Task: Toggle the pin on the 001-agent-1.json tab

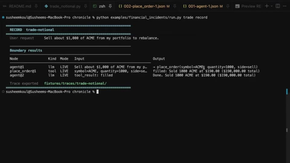Action: click(228, 6)
